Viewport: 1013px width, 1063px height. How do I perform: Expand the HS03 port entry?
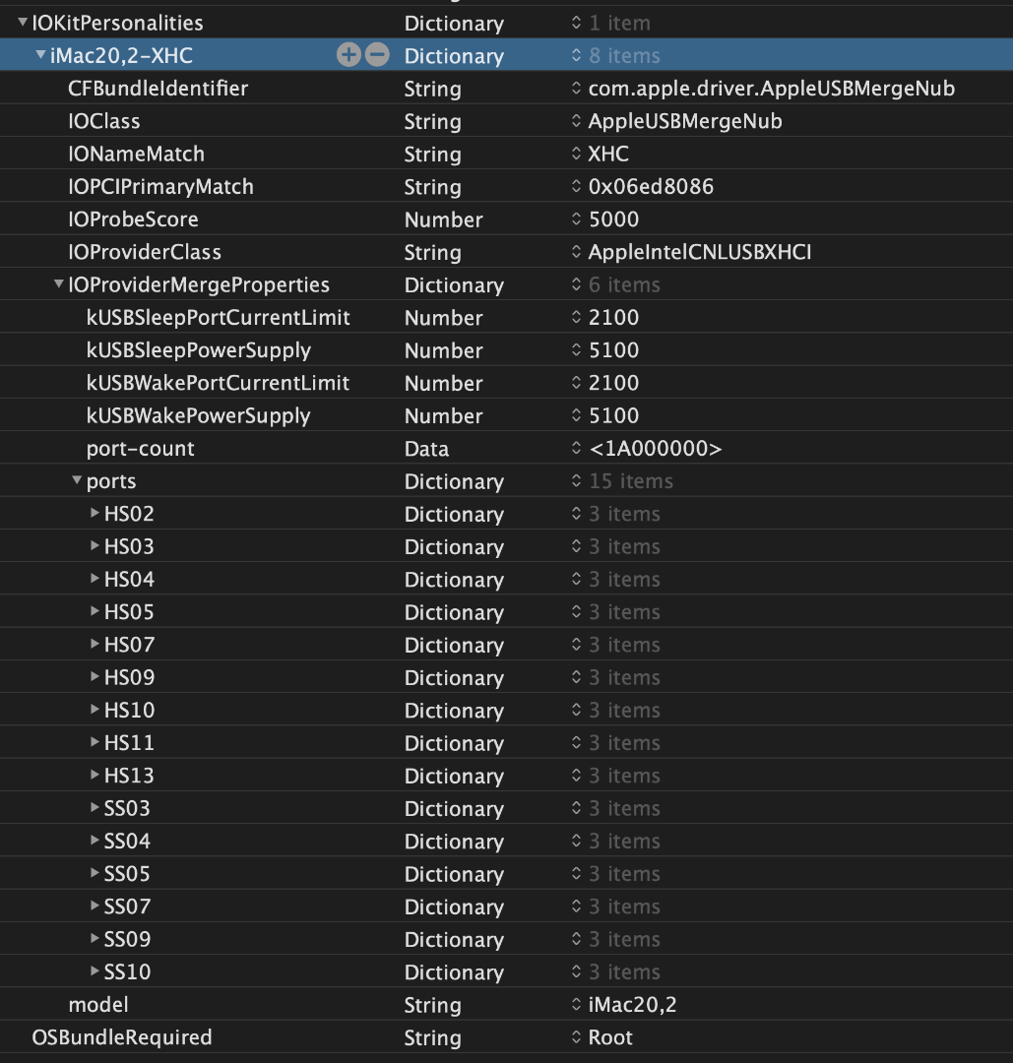tap(95, 545)
